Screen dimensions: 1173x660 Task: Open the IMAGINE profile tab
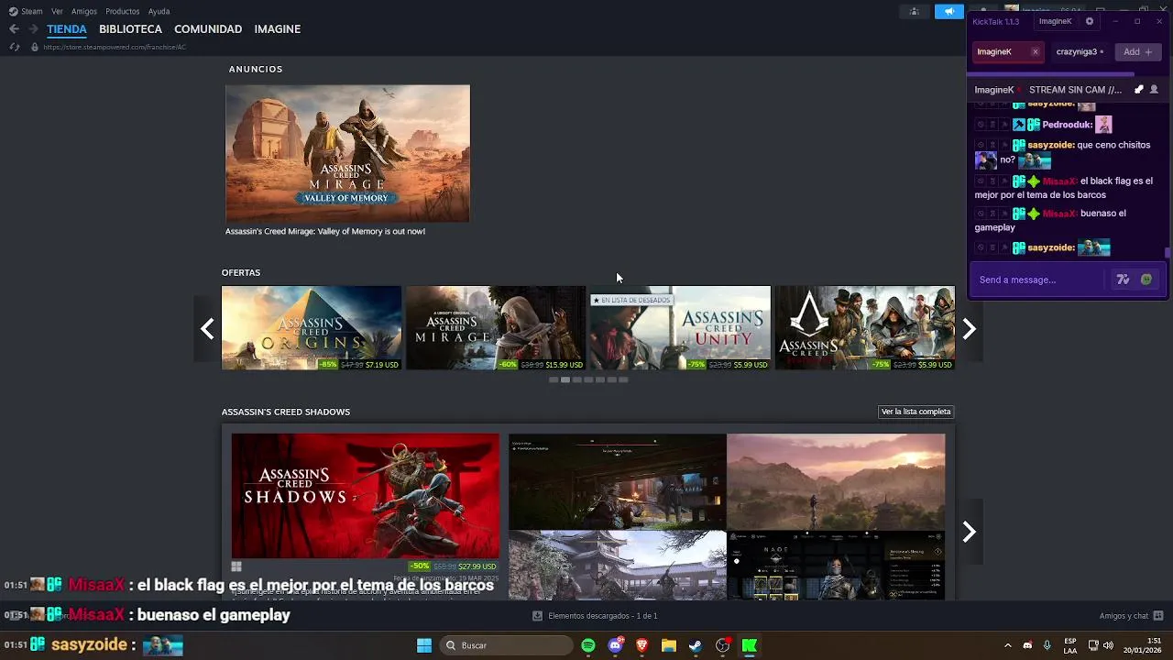278,29
